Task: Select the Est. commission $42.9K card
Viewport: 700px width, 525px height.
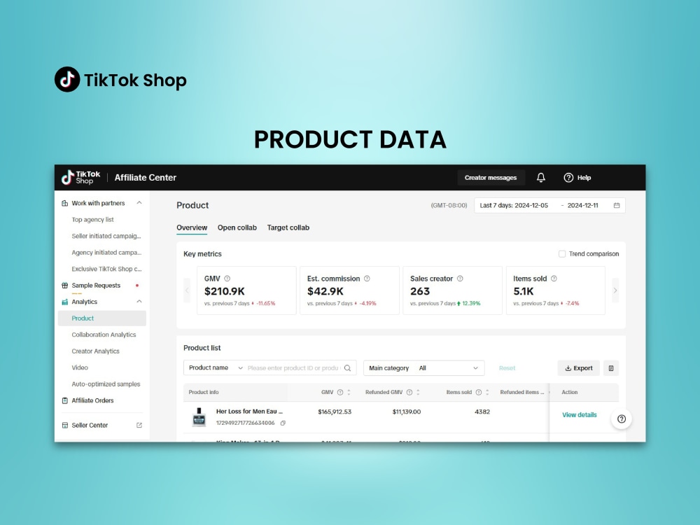Action: (349, 290)
